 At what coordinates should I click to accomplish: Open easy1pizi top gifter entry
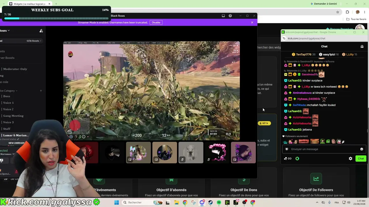pos(329,54)
